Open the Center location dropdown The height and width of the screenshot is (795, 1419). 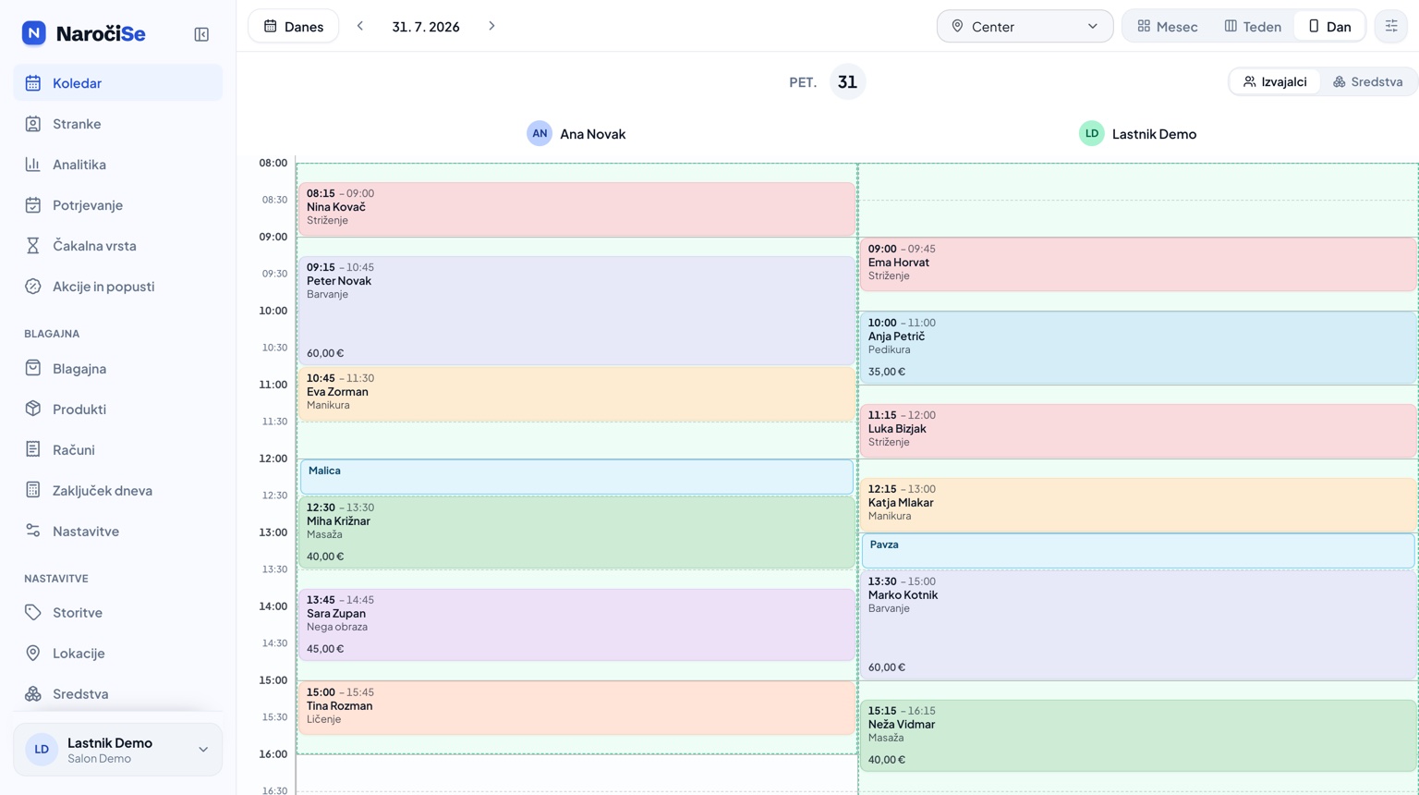coord(1025,26)
